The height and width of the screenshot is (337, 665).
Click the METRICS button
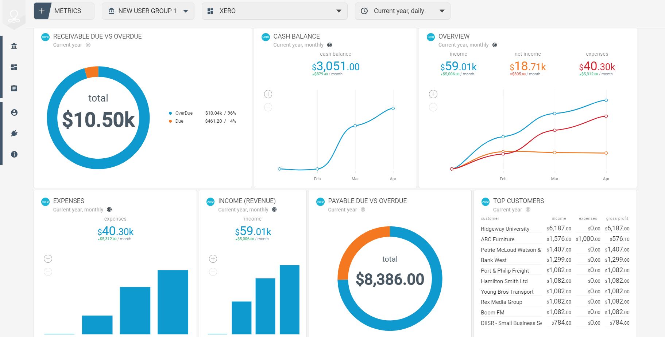click(64, 11)
